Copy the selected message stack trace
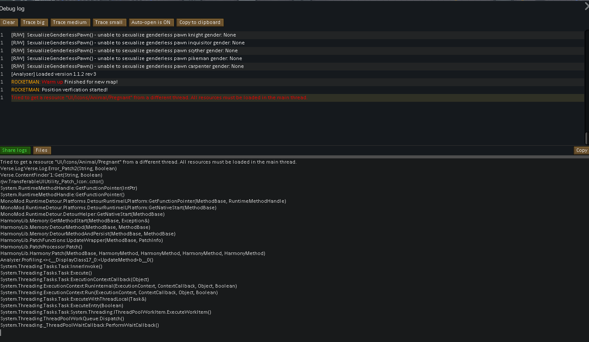The height and width of the screenshot is (342, 589). (x=582, y=150)
